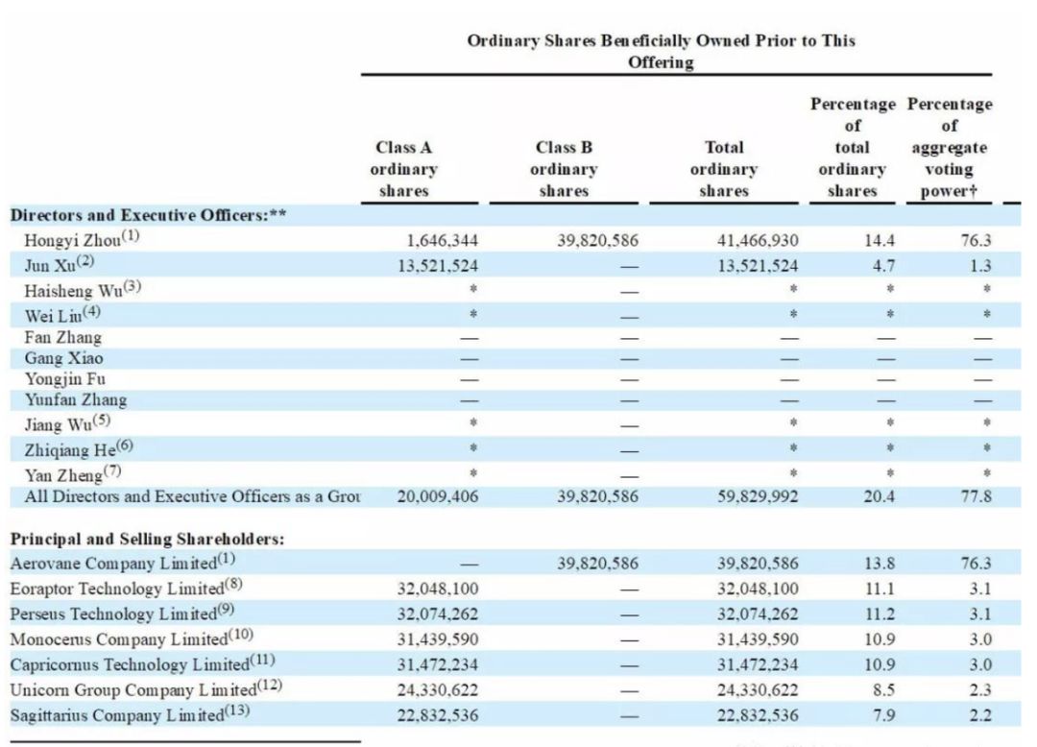Click the Class A ordinary shares header
The width and height of the screenshot is (1037, 747).
[x=403, y=169]
